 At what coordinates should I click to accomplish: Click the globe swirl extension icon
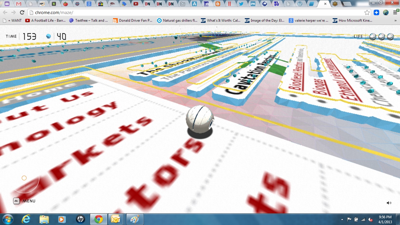(386, 12)
